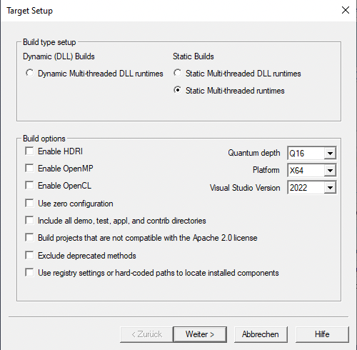Open the Visual Studio Version dropdown arrow
This screenshot has width=357, height=350.
point(330,188)
